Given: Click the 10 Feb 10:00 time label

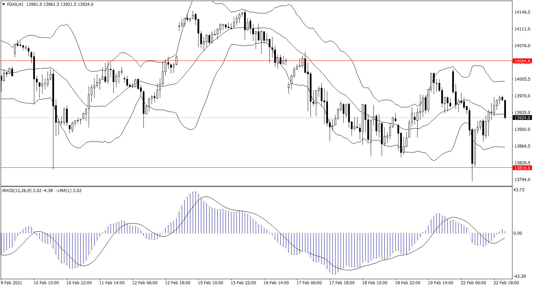Looking at the screenshot, I should (x=46, y=283).
